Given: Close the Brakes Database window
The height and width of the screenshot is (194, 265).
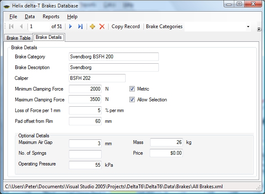Looking at the screenshot, I should point(253,4).
